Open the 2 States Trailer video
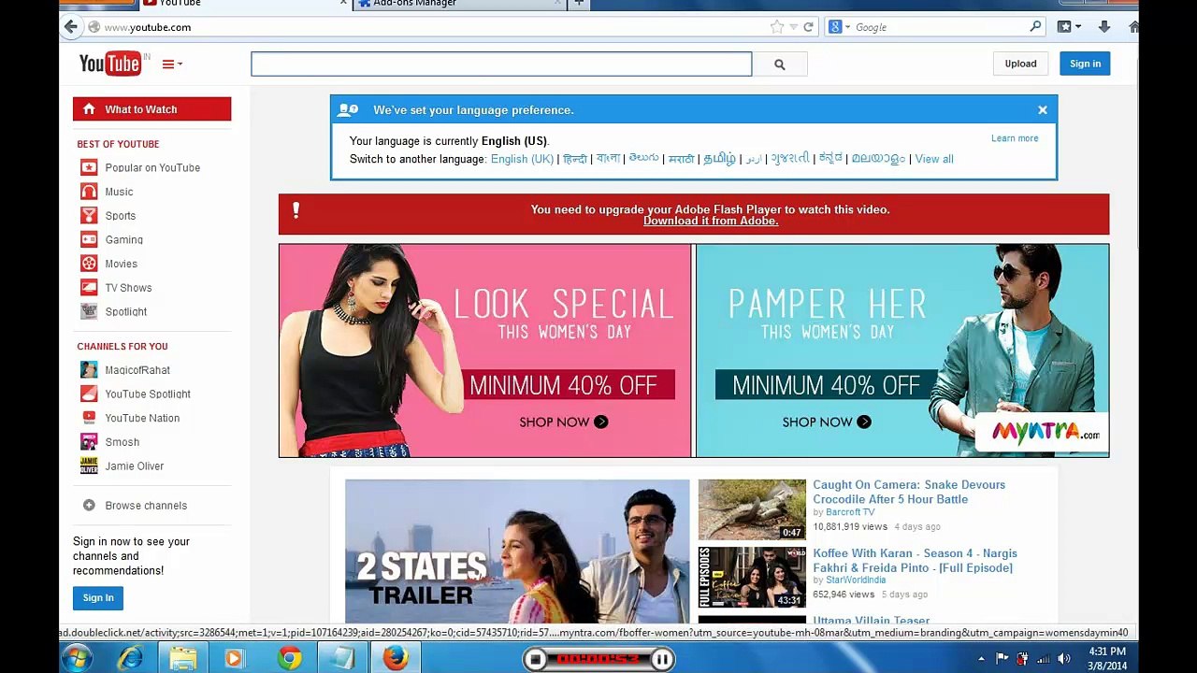 pyautogui.click(x=517, y=551)
